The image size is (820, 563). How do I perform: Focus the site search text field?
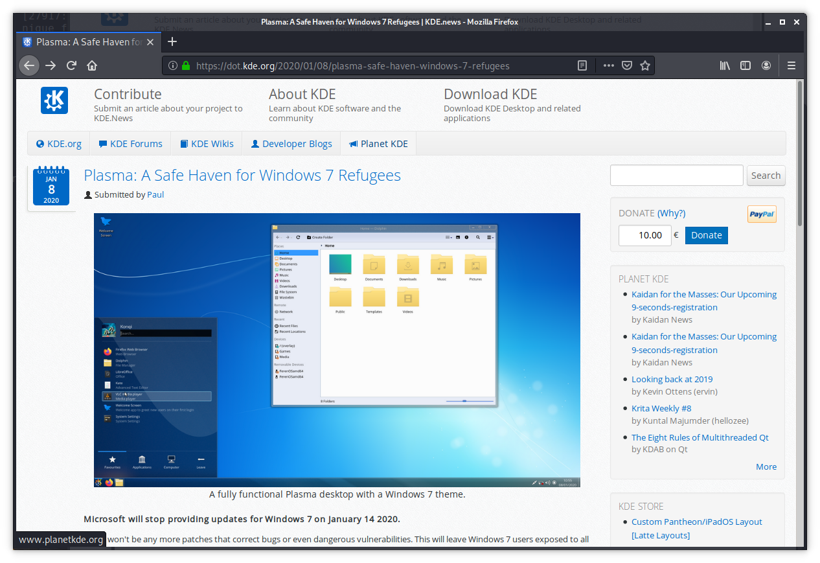click(x=677, y=176)
